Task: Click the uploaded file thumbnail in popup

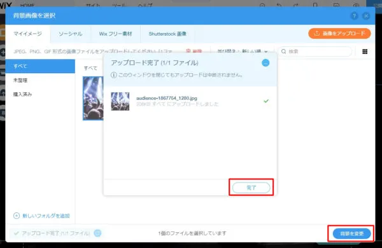Action: (x=120, y=101)
